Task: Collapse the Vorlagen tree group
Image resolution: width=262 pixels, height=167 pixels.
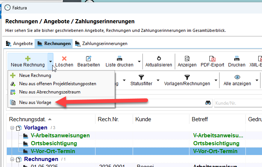Action: 12,128
